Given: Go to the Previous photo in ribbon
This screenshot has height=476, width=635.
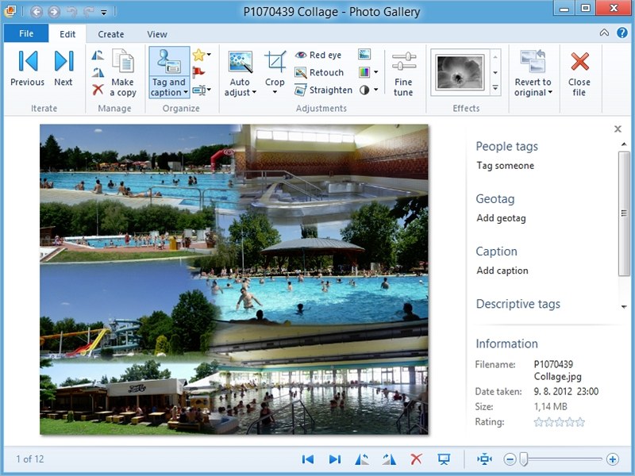Looking at the screenshot, I should 27,69.
